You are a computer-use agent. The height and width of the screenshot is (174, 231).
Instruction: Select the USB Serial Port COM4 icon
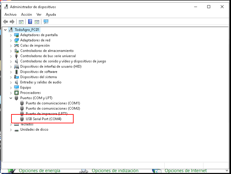click(x=22, y=119)
